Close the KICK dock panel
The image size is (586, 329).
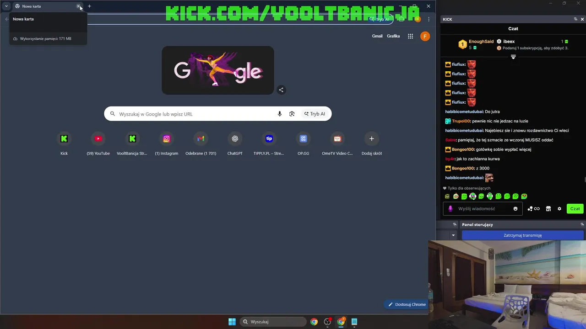(582, 19)
